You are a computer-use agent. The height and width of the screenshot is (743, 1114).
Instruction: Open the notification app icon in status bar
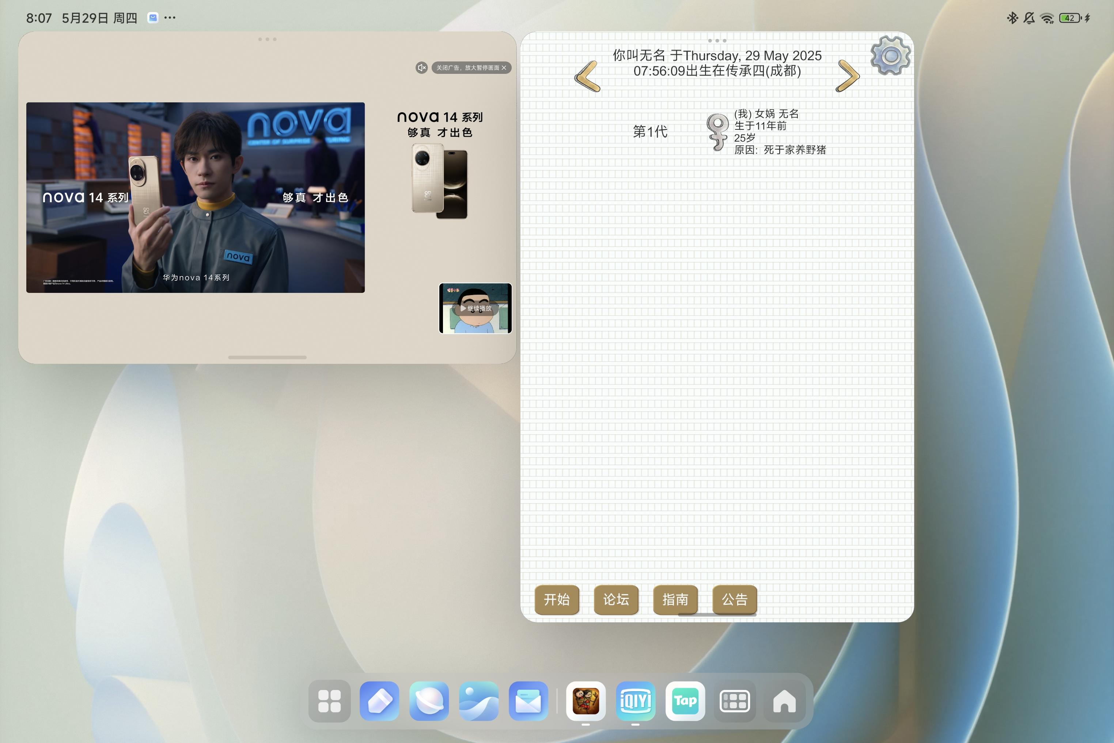(152, 18)
